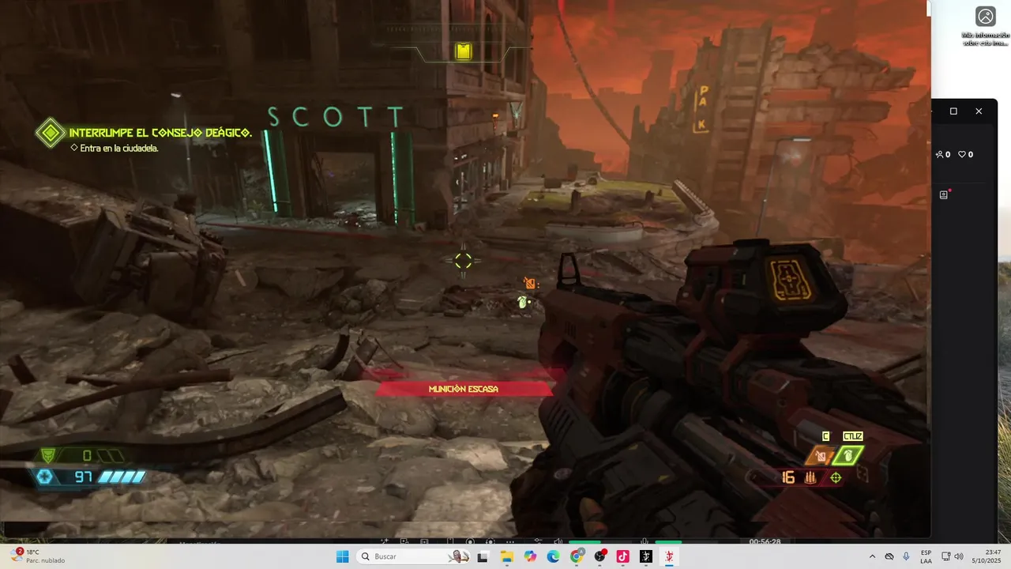The width and height of the screenshot is (1011, 569).
Task: Click the yellow waypoint marker at top
Action: pyautogui.click(x=464, y=51)
